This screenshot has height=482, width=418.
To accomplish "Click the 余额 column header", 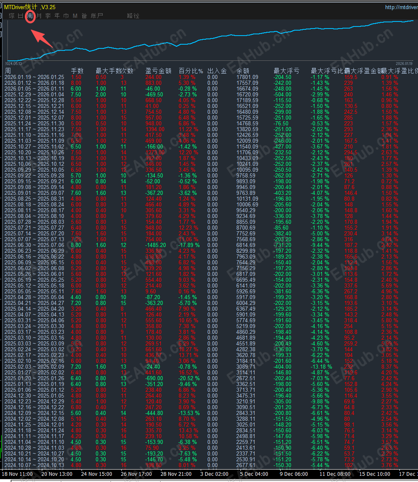I will coord(243,71).
